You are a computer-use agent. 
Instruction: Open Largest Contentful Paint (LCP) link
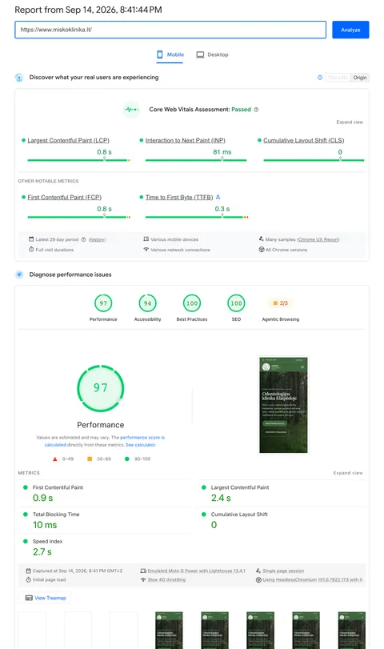coord(68,140)
